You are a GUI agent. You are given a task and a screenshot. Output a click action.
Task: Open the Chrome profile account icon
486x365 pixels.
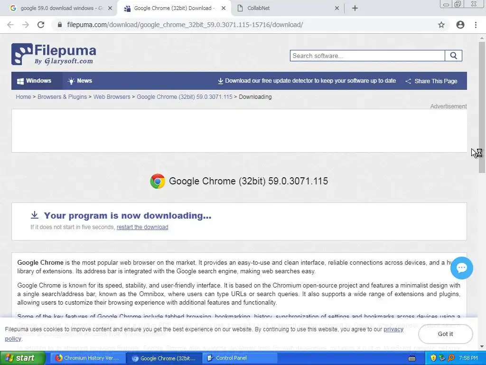pos(460,25)
